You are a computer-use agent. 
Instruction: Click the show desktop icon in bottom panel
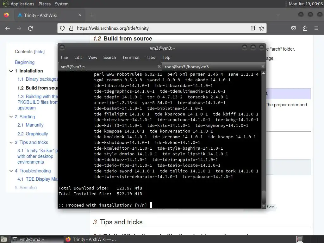(x=4, y=239)
